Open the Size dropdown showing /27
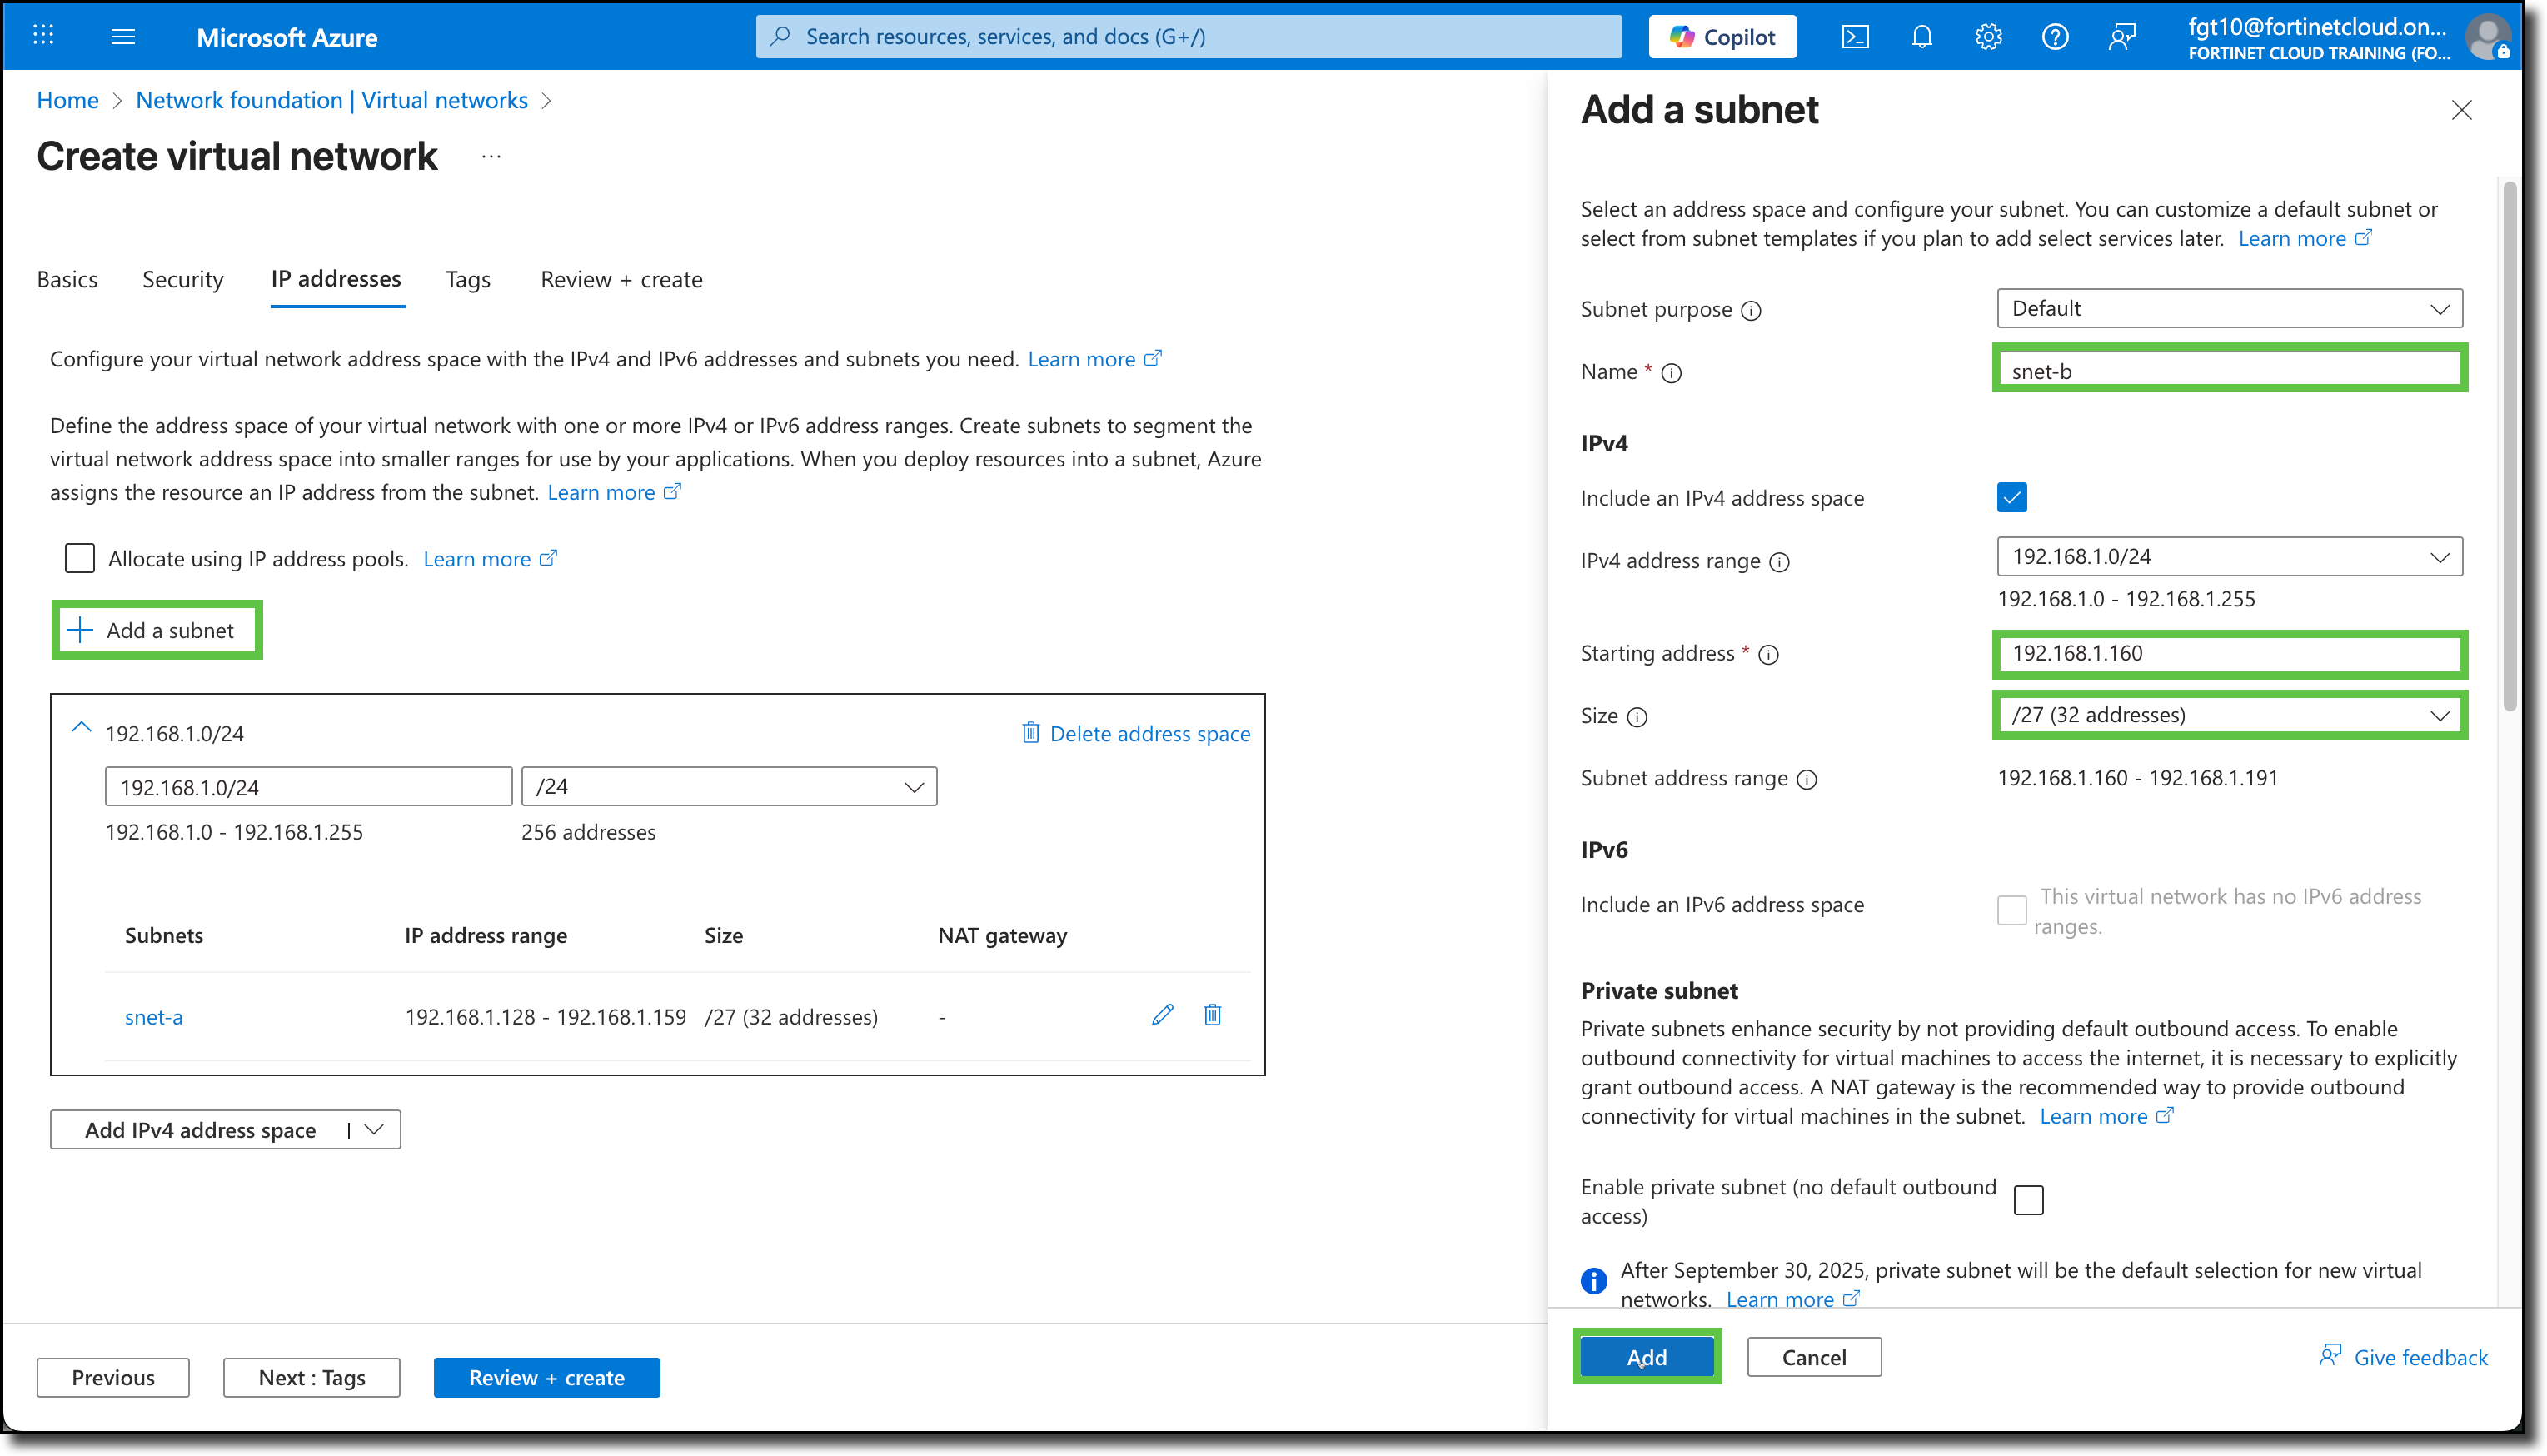2547x1456 pixels. [x=2229, y=715]
